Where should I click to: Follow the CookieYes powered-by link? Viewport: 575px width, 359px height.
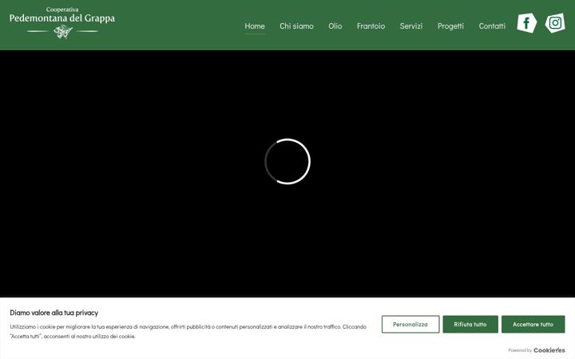click(x=549, y=350)
